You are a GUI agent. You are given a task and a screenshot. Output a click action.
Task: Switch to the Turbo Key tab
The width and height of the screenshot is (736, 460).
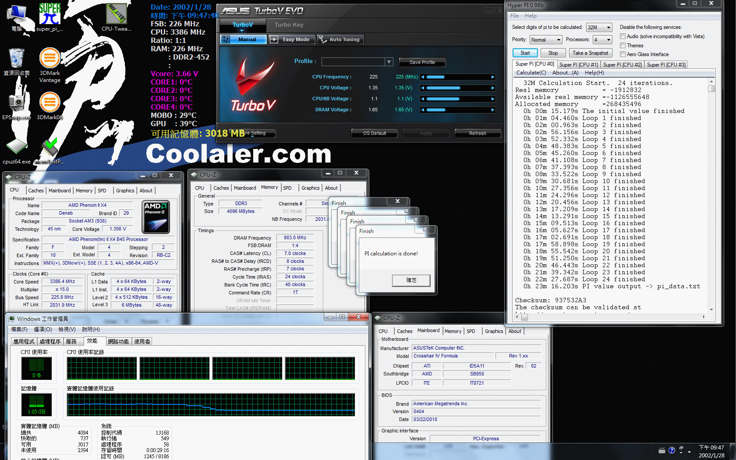click(289, 25)
